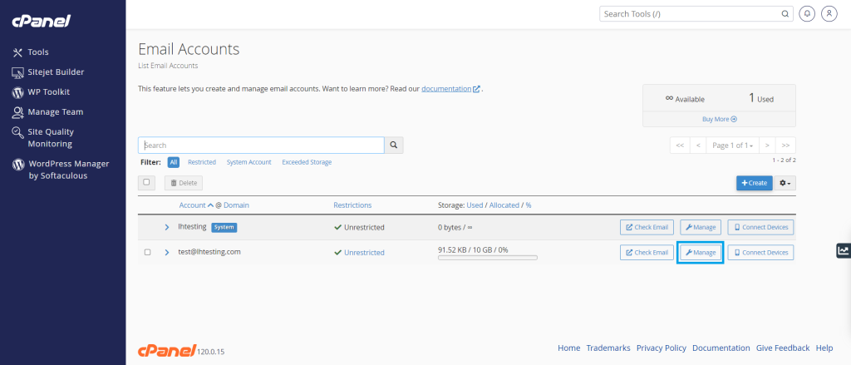Open the Tools menu item
This screenshot has height=365, width=851.
[x=38, y=52]
